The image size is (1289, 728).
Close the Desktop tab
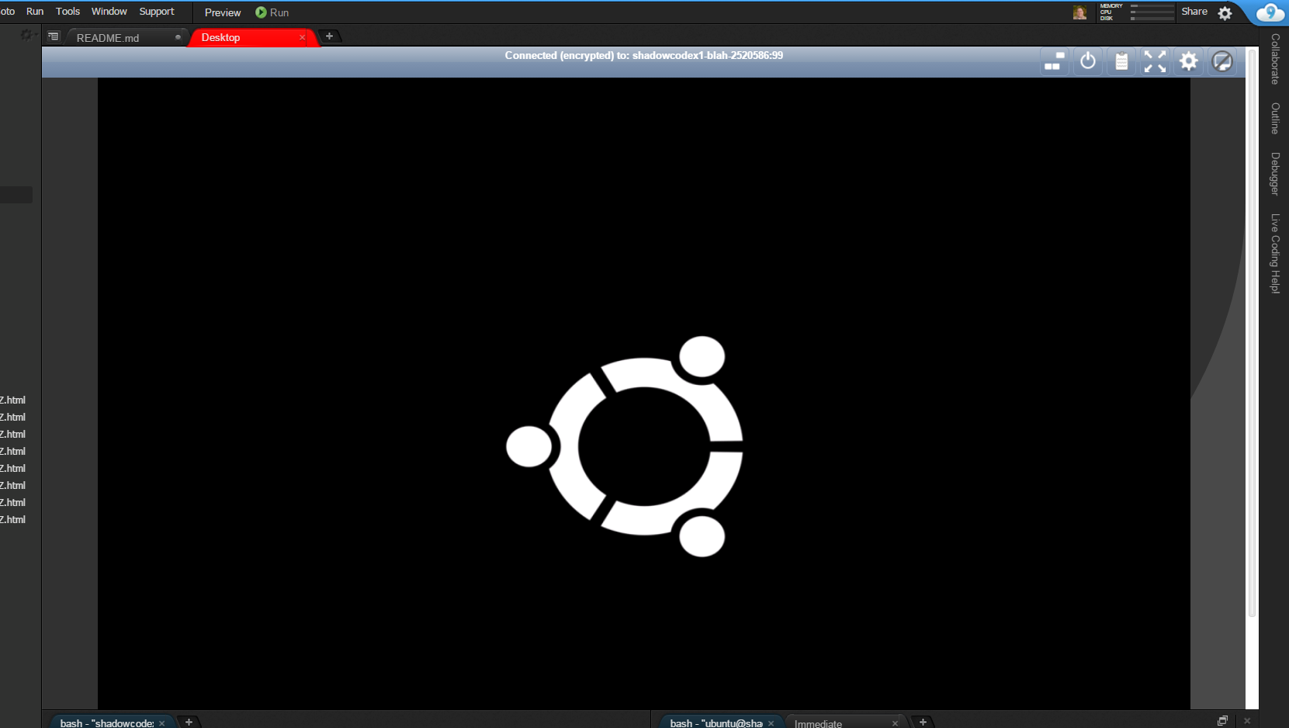coord(302,37)
